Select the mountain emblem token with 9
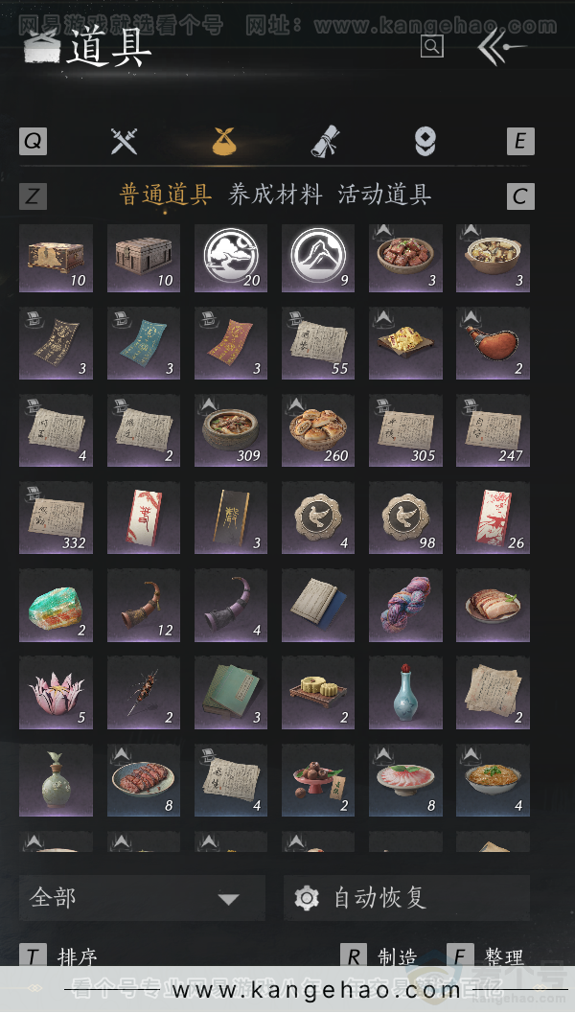The height and width of the screenshot is (1013, 575). tap(318, 259)
